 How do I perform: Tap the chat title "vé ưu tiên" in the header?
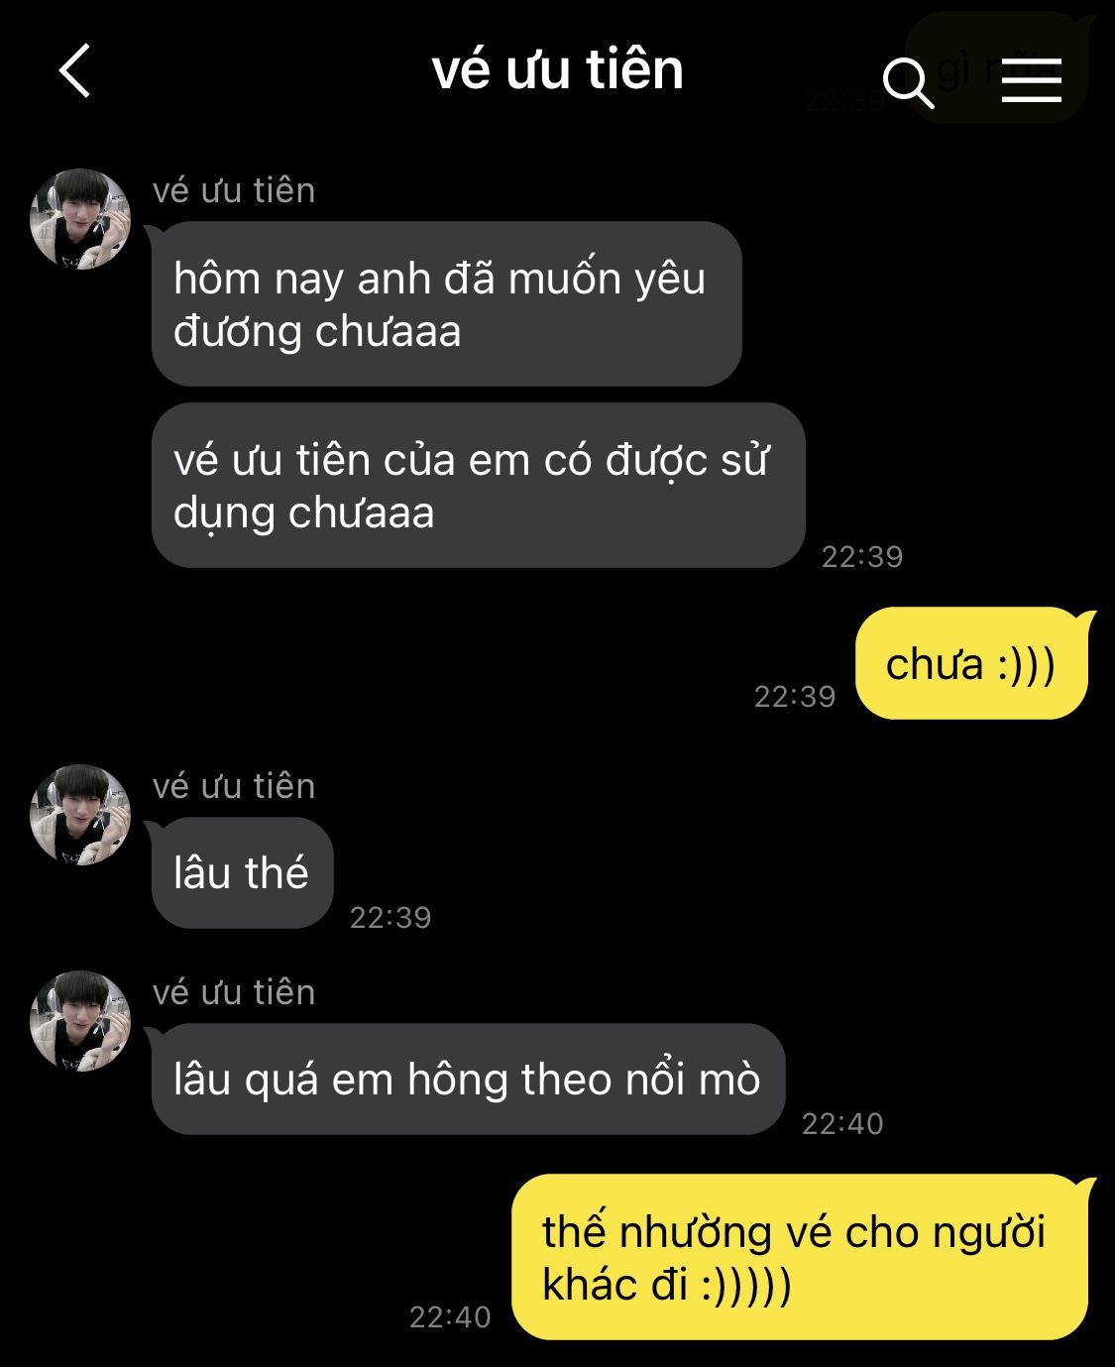coord(558,70)
